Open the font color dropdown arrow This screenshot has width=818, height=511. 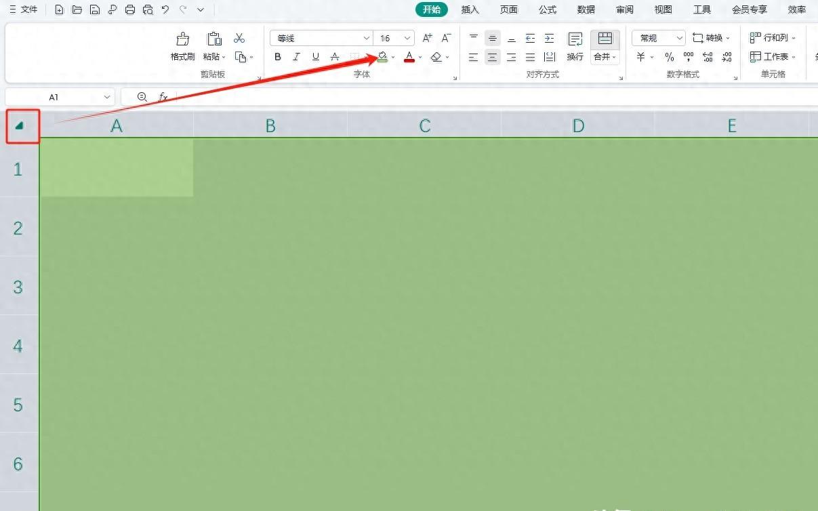point(420,57)
